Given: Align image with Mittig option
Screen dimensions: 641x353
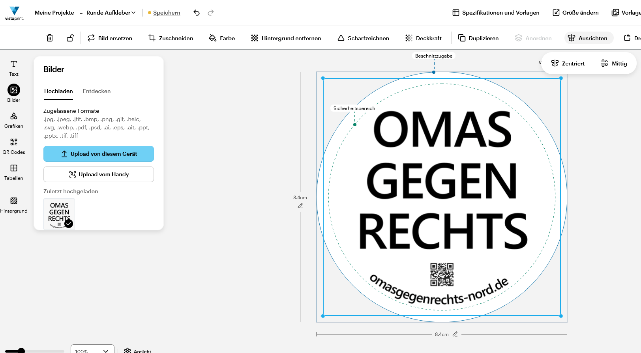Looking at the screenshot, I should (x=614, y=64).
